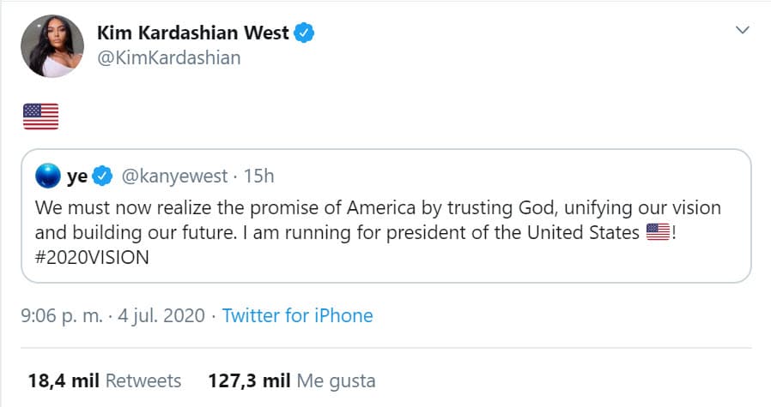
Task: Open the @kanyewest handle
Action: [174, 177]
